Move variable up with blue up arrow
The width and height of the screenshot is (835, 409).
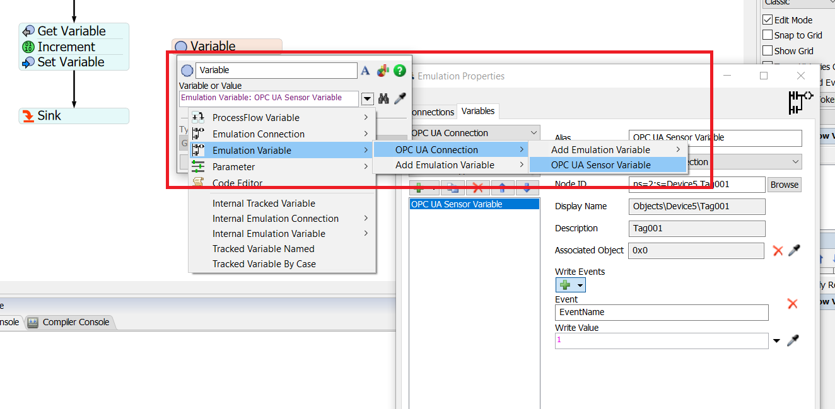(503, 187)
